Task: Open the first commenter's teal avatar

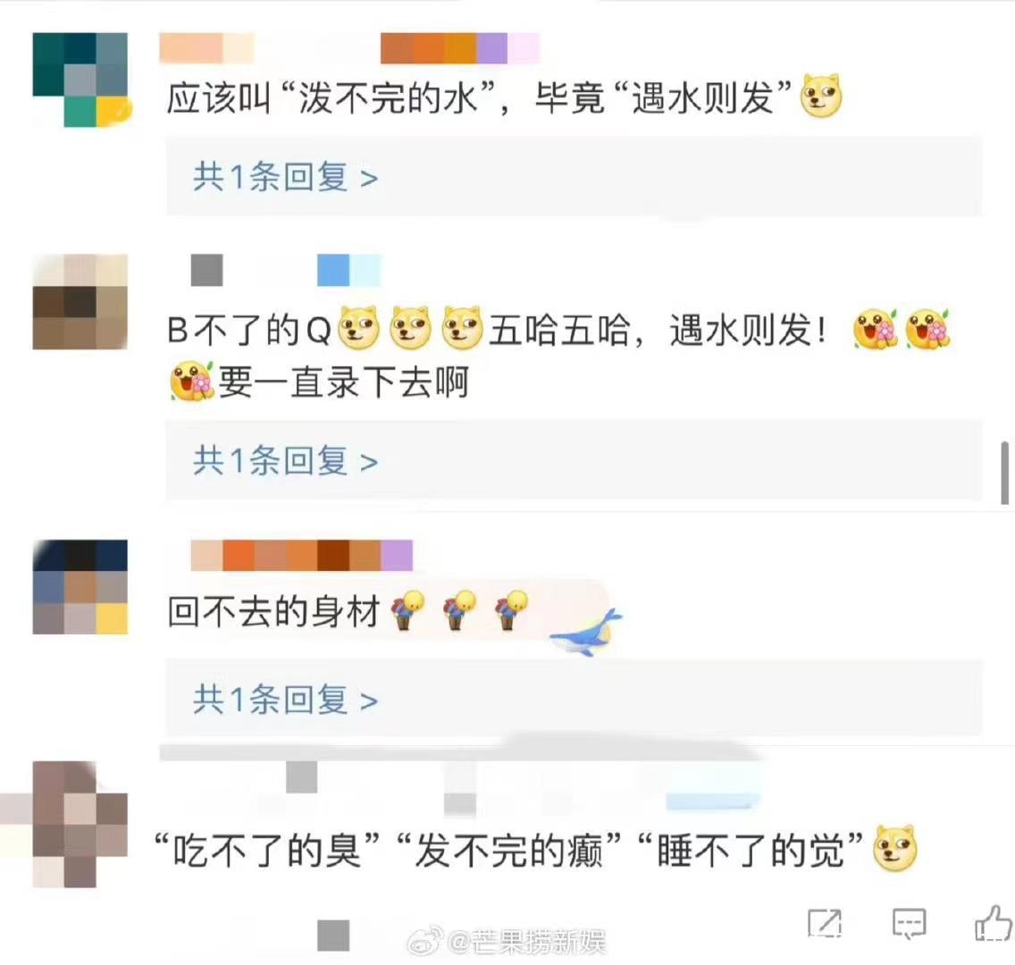Action: pos(80,80)
